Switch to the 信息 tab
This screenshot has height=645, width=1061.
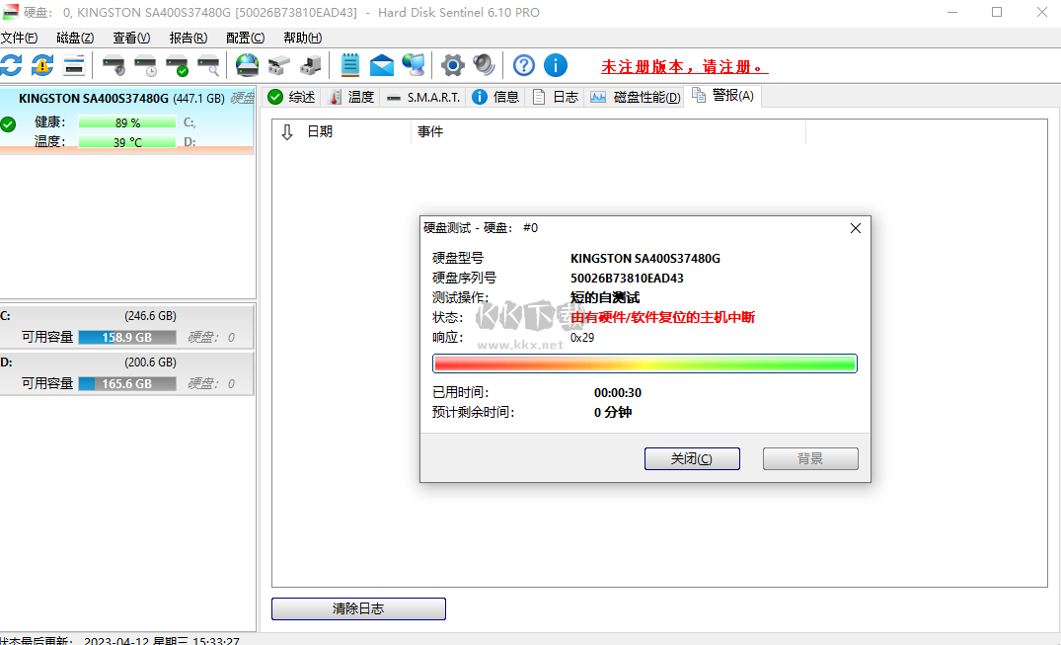[496, 97]
